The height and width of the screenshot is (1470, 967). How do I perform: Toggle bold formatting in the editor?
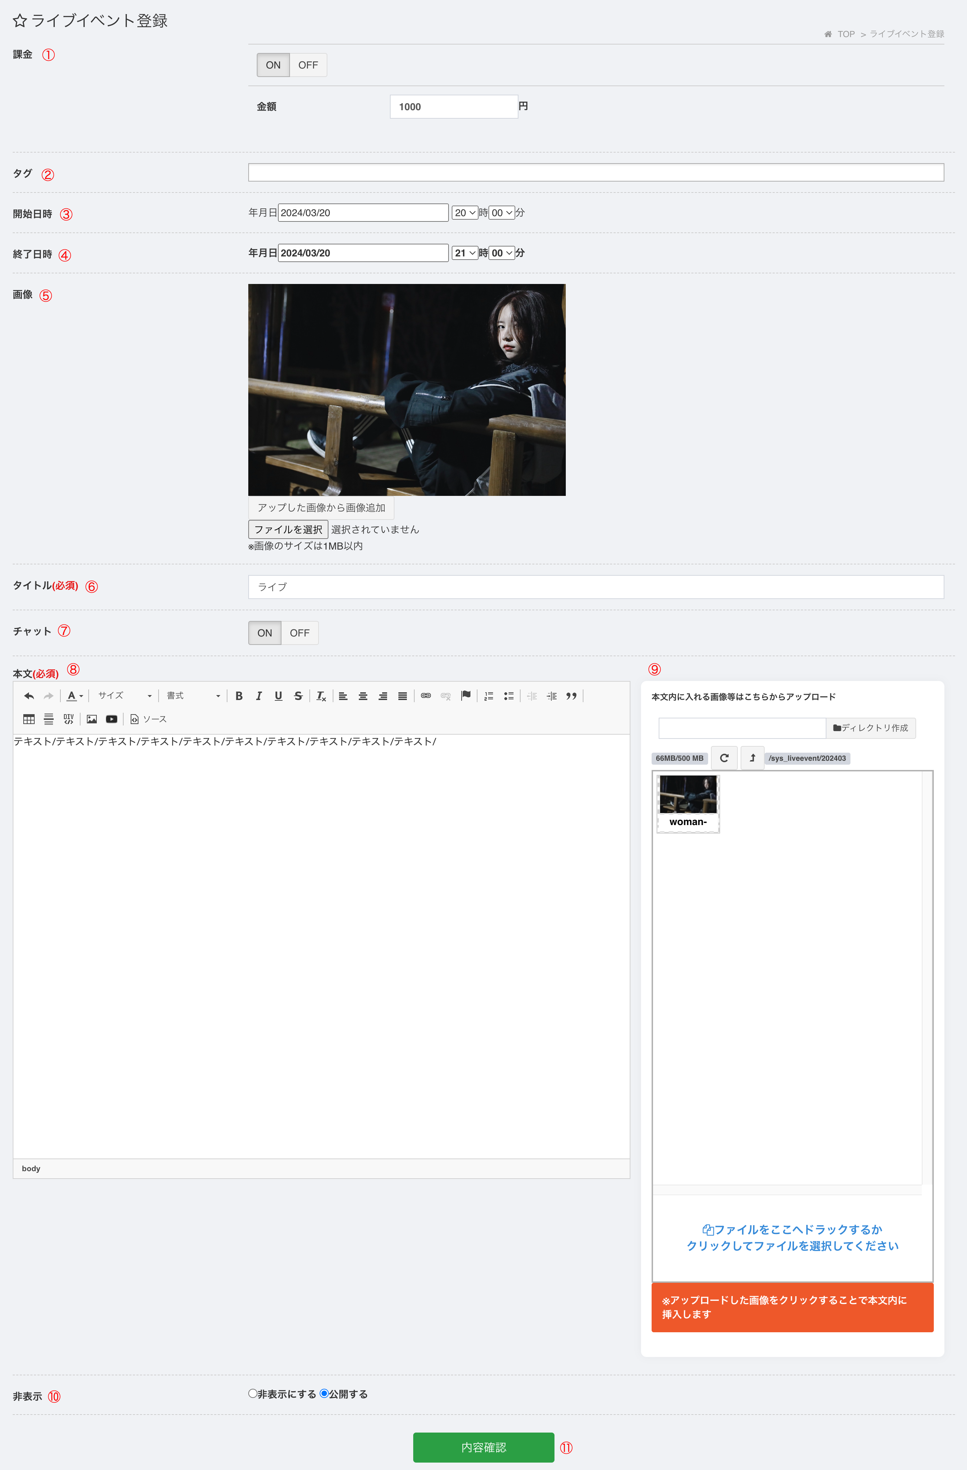tap(239, 696)
